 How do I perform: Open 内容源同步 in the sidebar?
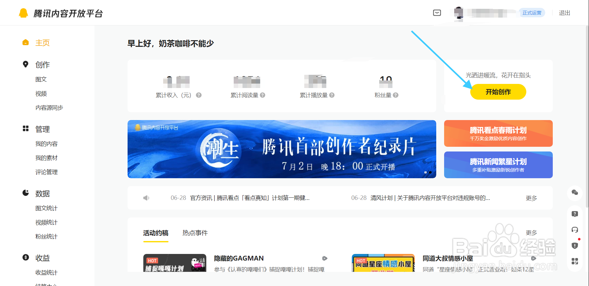[x=49, y=107]
